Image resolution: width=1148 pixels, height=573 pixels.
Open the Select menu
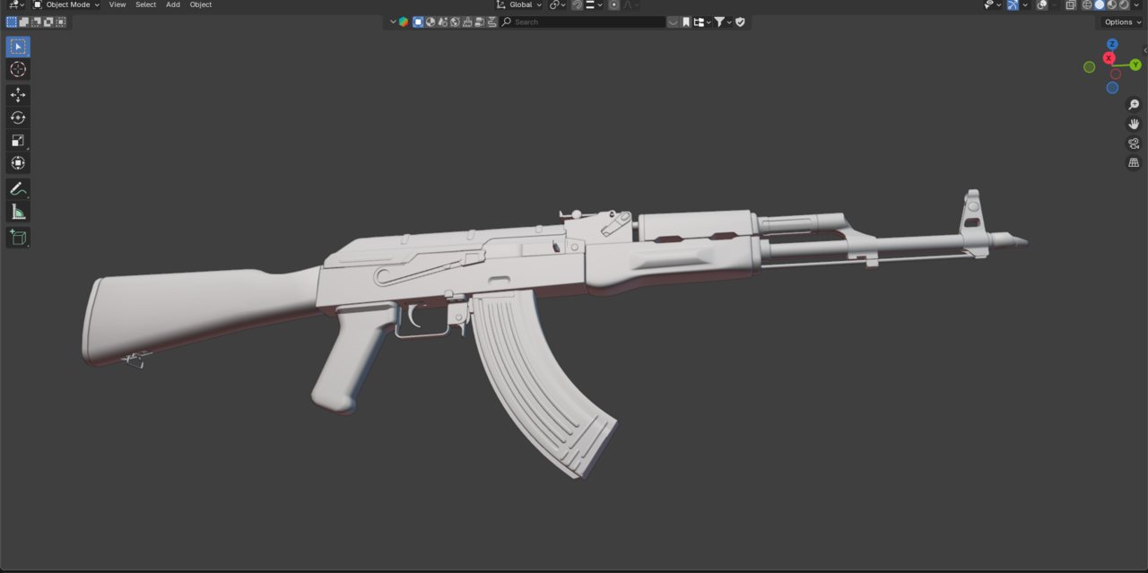coord(145,4)
